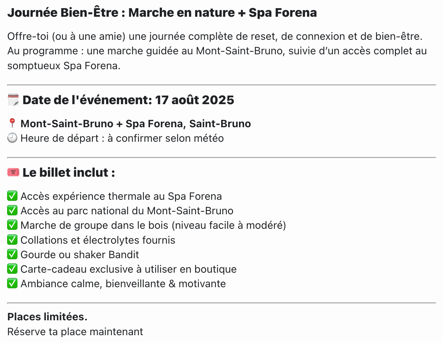
Task: Click green checkmark beside Gourde ou shaker Bandit
Action: pyautogui.click(x=12, y=254)
